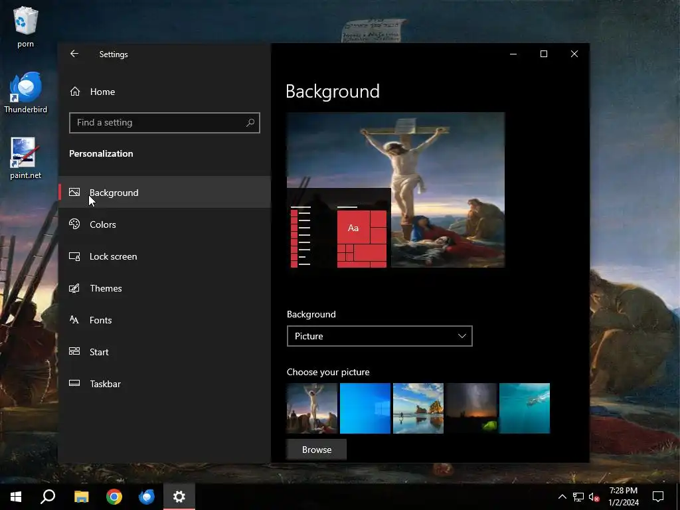Image resolution: width=680 pixels, height=510 pixels.
Task: Click the Personalization heading text
Action: [101, 153]
